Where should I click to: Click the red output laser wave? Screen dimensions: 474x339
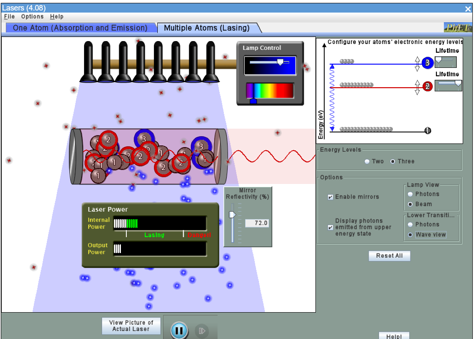point(271,156)
